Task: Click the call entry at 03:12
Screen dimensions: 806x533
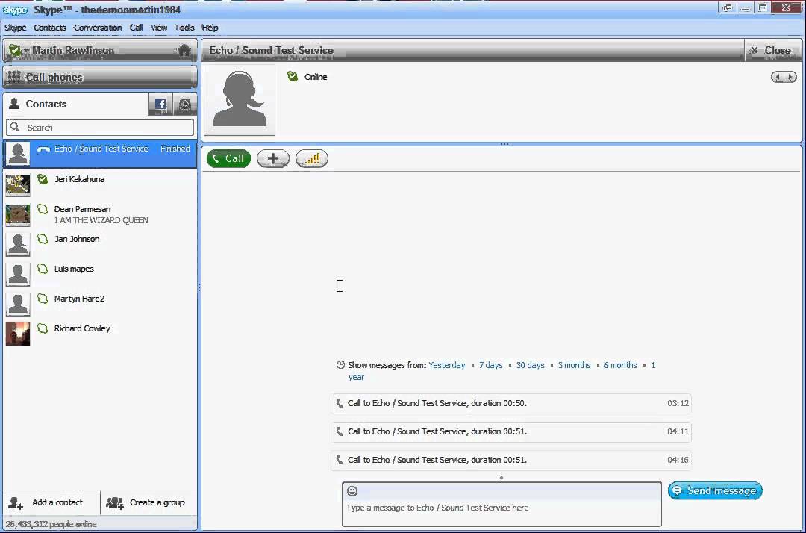Action: coord(511,403)
